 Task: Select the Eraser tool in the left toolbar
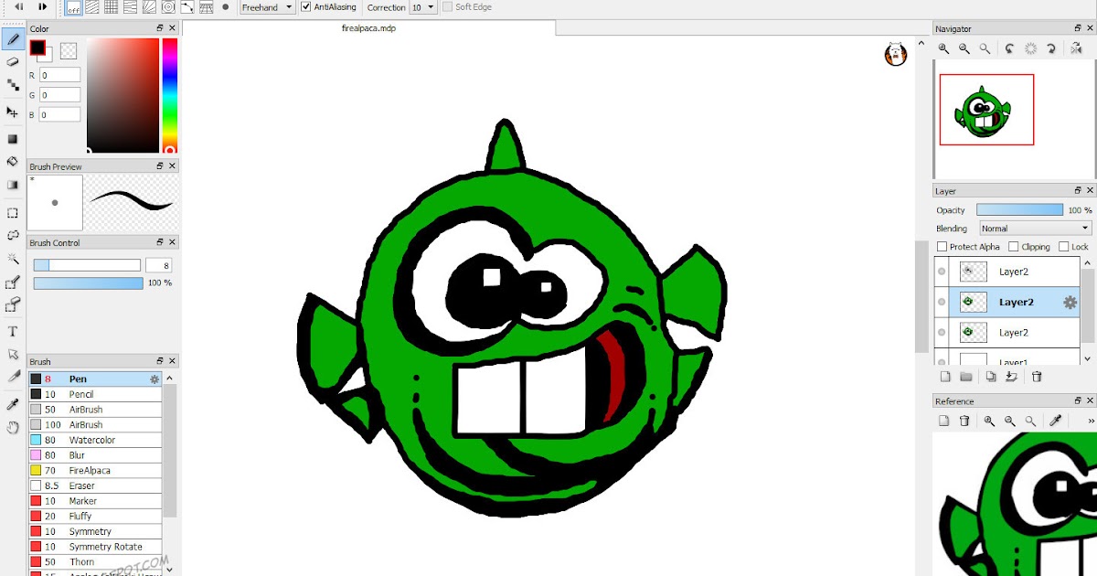click(13, 62)
